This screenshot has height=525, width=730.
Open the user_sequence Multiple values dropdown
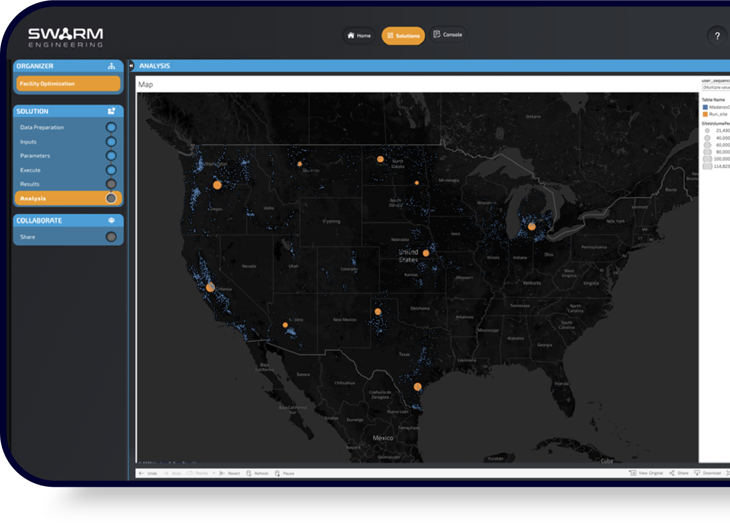coord(716,87)
